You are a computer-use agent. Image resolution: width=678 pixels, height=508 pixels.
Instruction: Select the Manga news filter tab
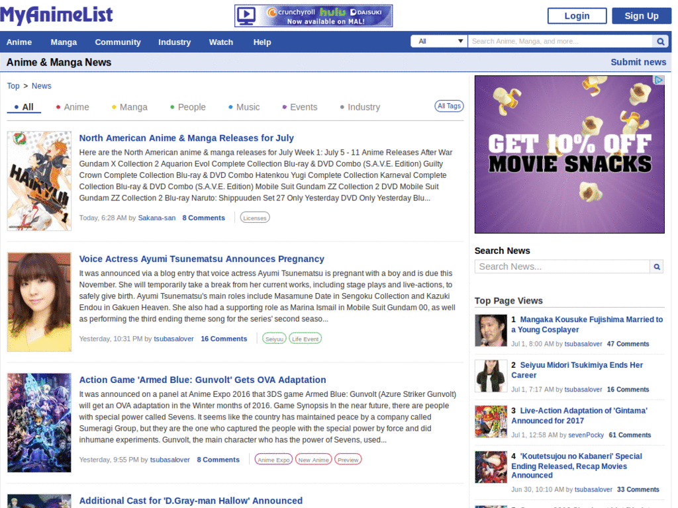(130, 107)
